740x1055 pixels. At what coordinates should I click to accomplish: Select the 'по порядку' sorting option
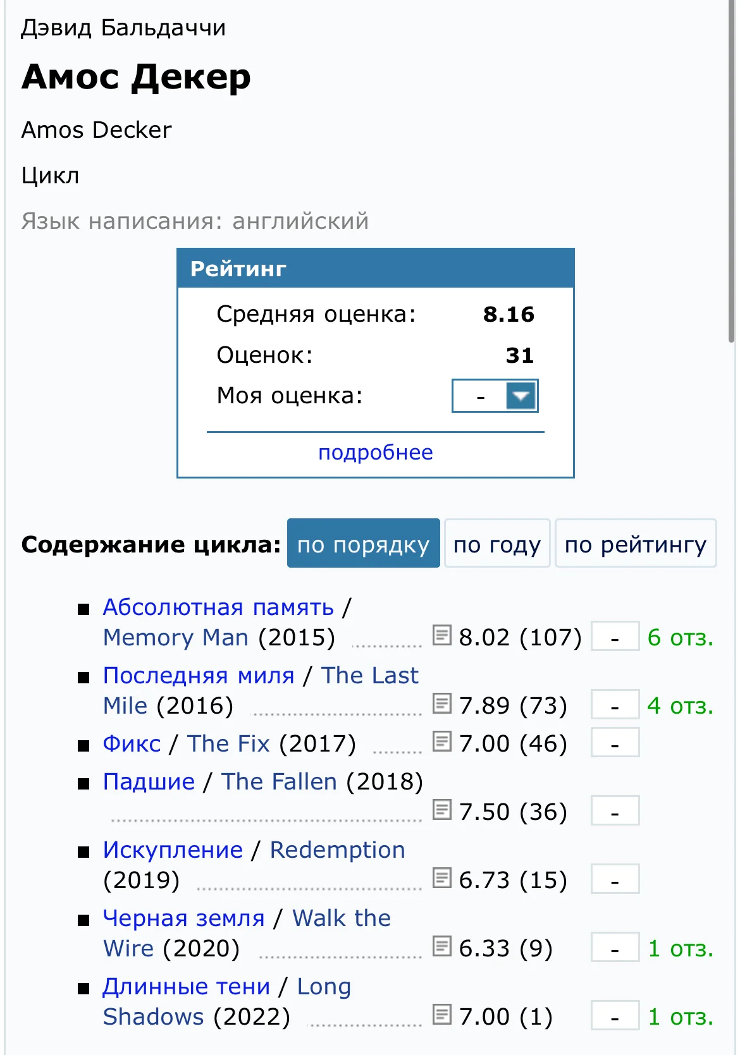[363, 543]
